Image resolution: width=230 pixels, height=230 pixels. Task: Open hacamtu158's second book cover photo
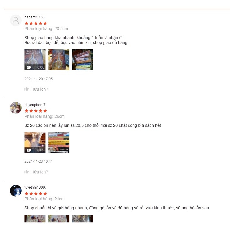tap(59, 60)
